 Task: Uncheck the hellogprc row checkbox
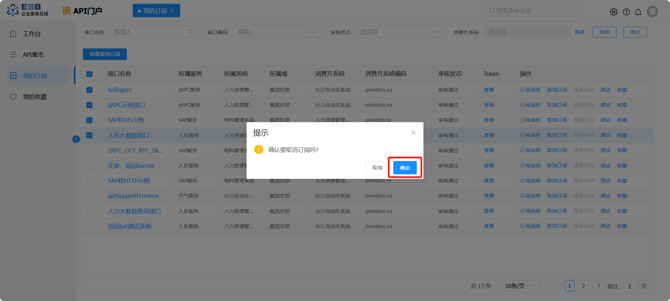click(90, 90)
